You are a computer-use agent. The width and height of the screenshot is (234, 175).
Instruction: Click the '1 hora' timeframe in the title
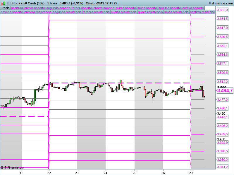[x=52, y=3]
